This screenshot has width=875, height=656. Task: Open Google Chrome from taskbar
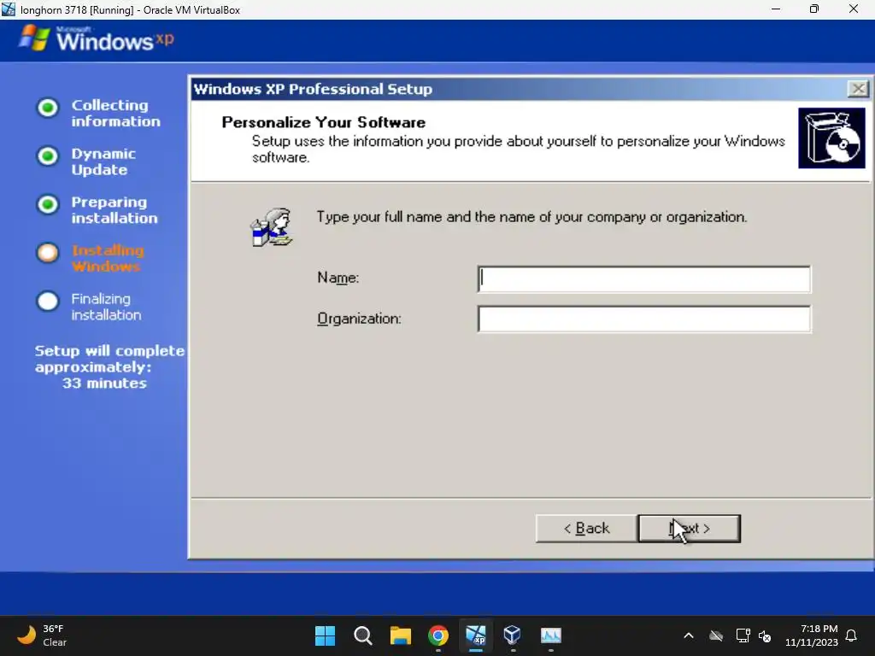(438, 635)
